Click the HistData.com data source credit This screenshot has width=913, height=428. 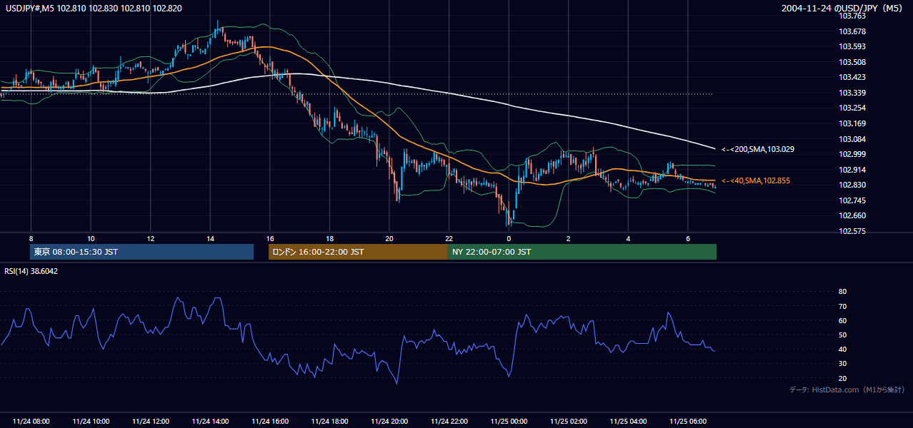click(x=847, y=389)
